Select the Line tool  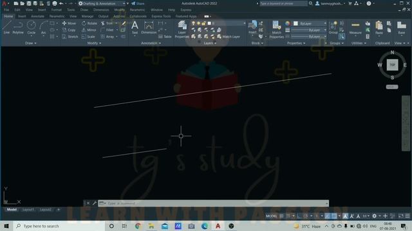(x=6, y=28)
